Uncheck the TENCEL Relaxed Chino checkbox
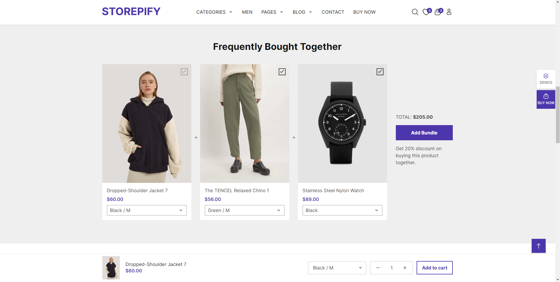The image size is (560, 282). click(282, 71)
